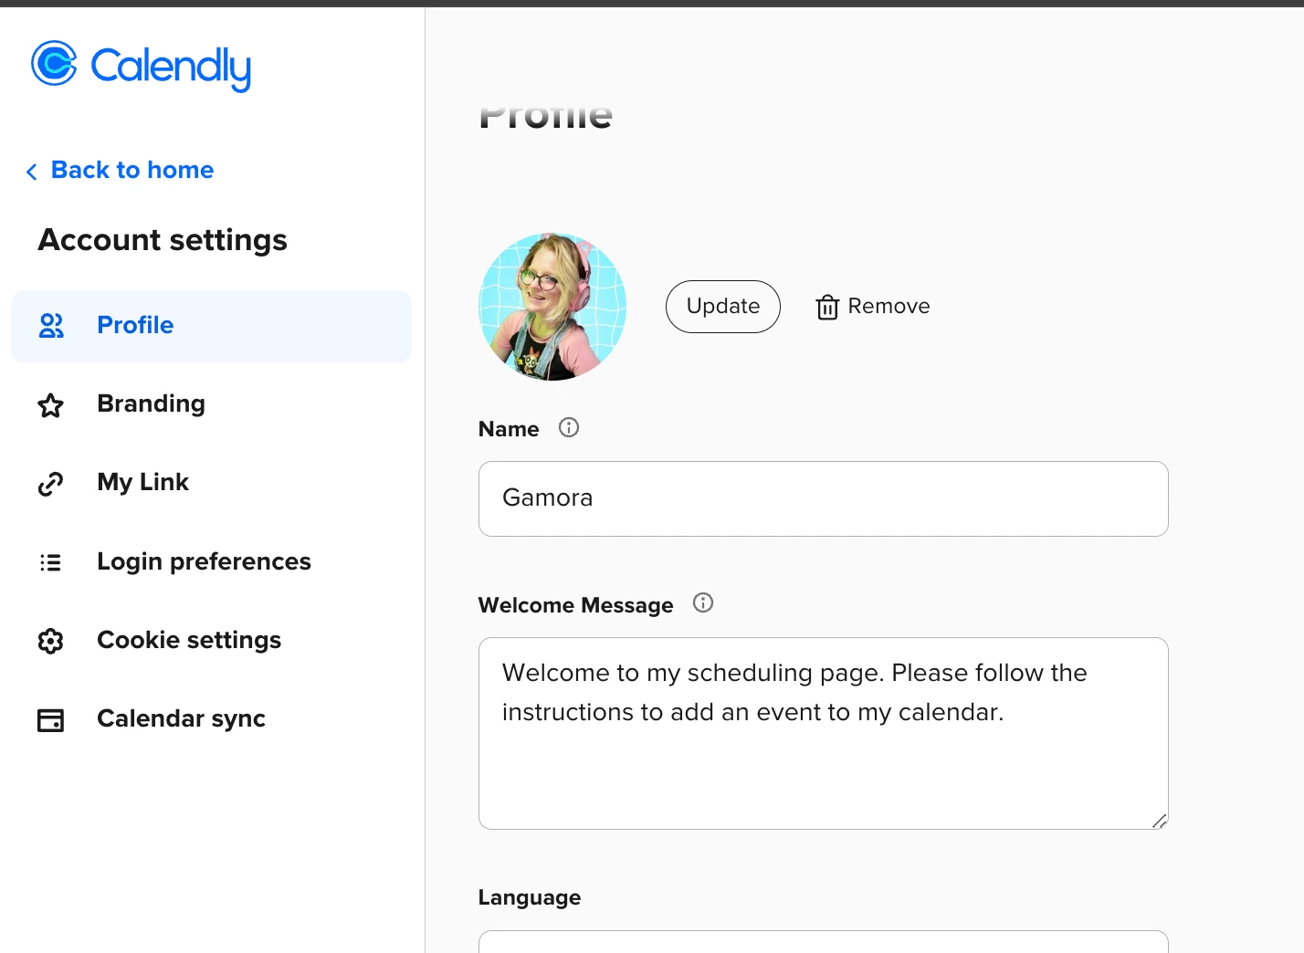Click the back chevron beside Back to home
Image resolution: width=1304 pixels, height=953 pixels.
click(30, 171)
